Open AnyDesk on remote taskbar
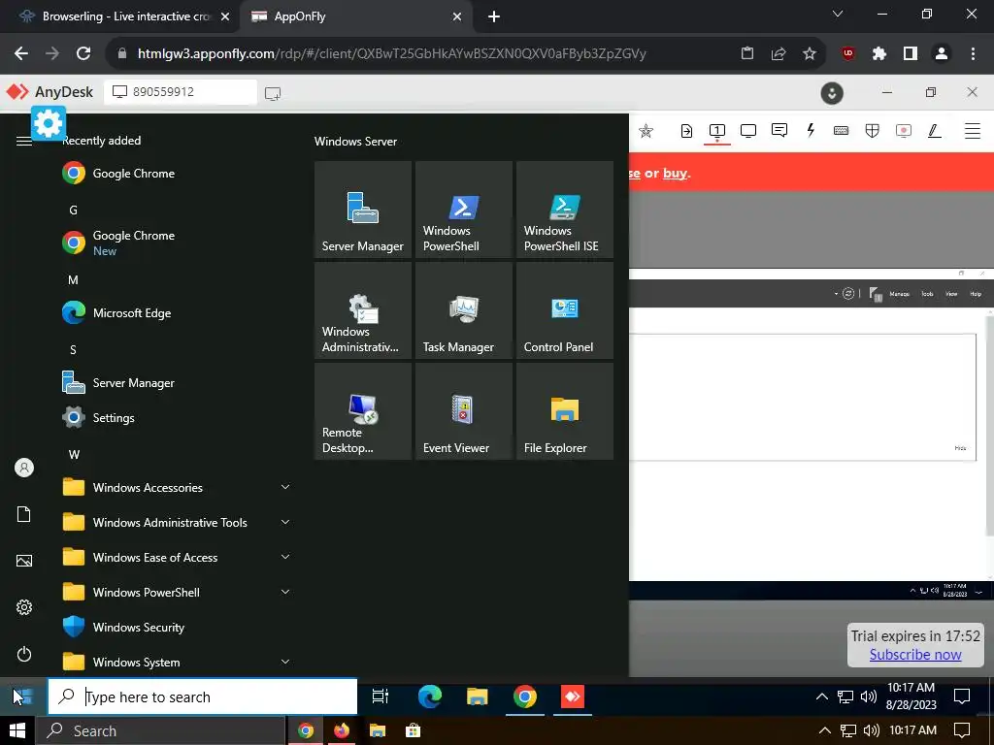This screenshot has width=994, height=745. point(573,696)
